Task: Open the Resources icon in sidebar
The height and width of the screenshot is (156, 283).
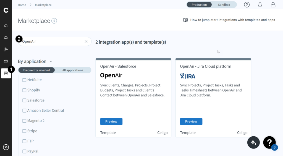Action: pyautogui.click(x=6, y=61)
